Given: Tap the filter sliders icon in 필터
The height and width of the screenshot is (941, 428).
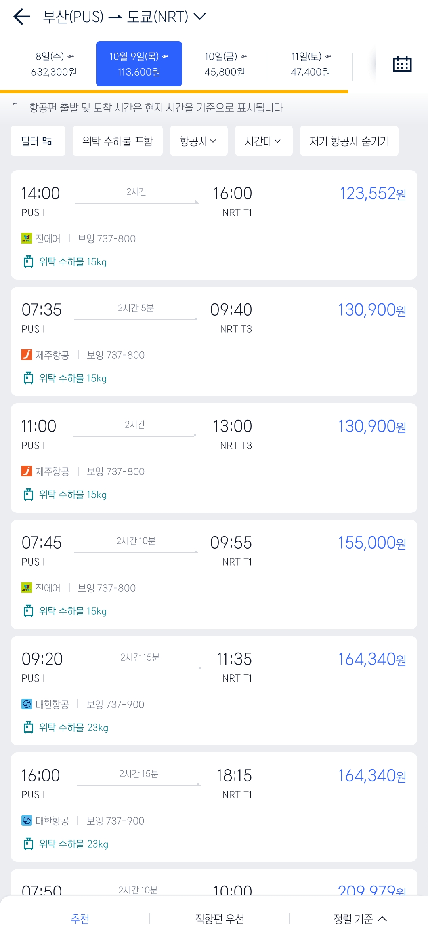Looking at the screenshot, I should 47,141.
